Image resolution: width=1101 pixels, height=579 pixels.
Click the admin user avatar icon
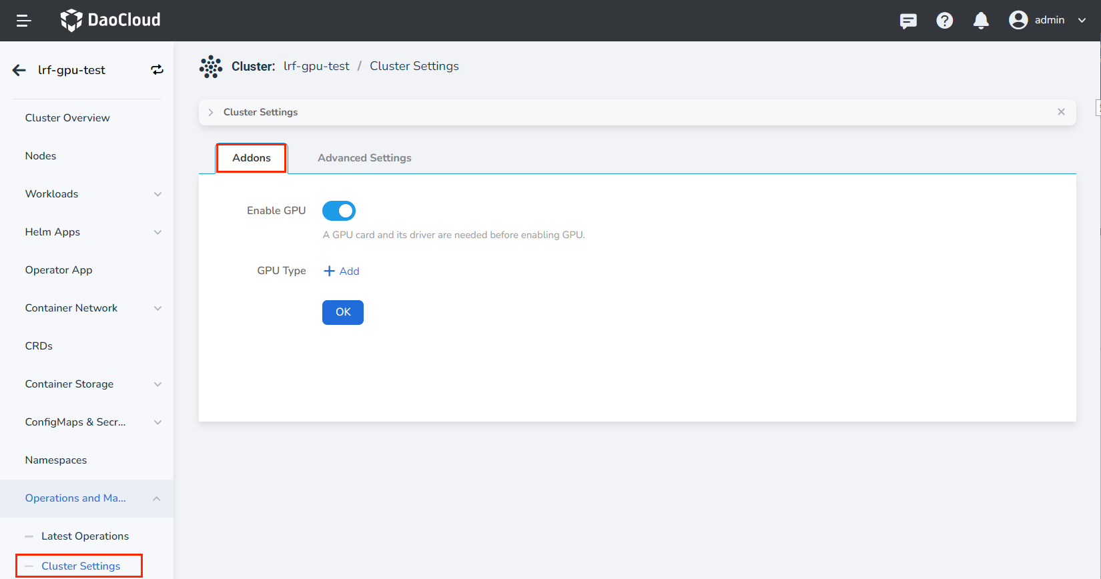coord(1018,20)
